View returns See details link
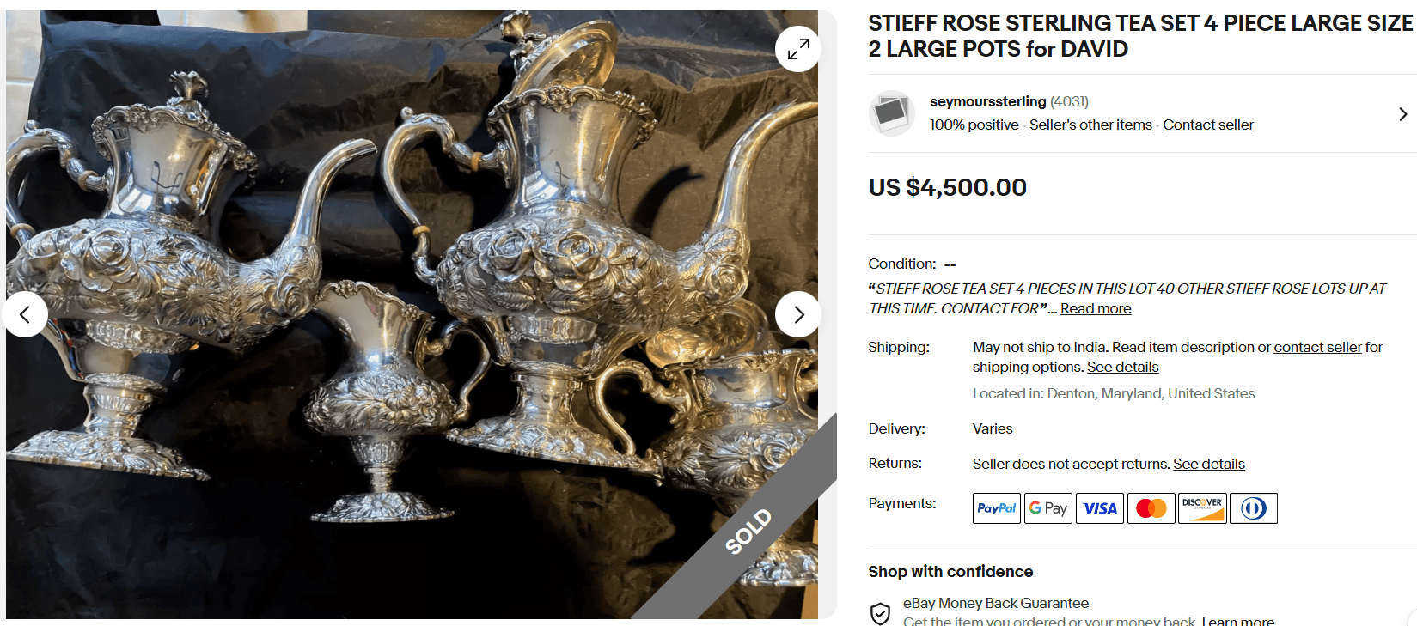 1208,464
